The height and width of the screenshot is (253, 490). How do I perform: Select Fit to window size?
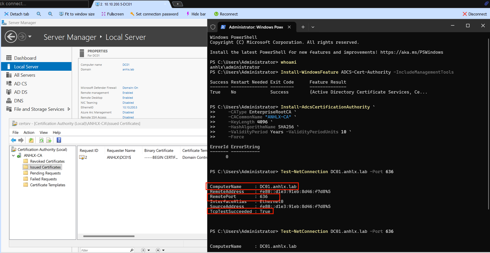tap(77, 14)
